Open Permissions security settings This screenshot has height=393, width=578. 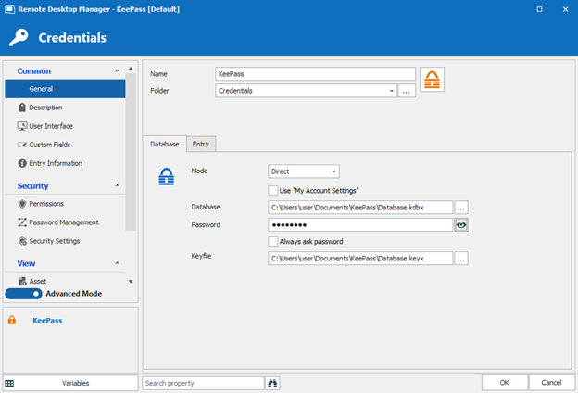coord(46,204)
